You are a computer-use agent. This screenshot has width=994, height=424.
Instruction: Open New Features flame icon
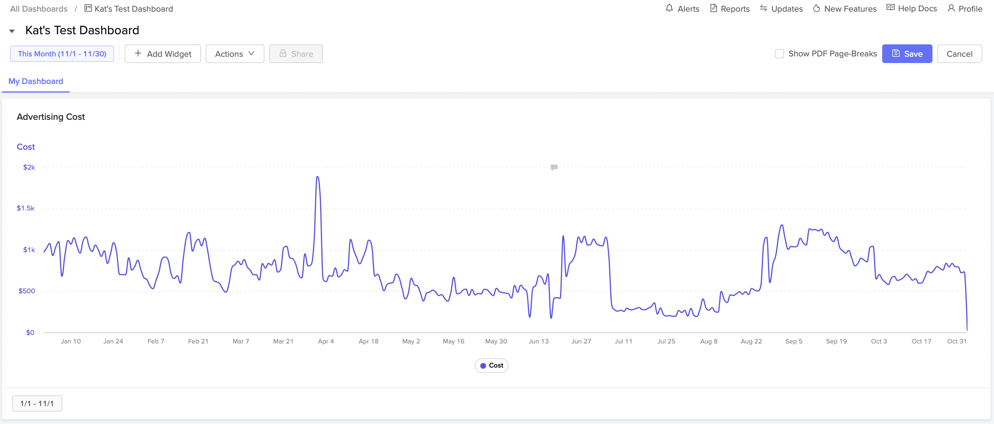[816, 8]
